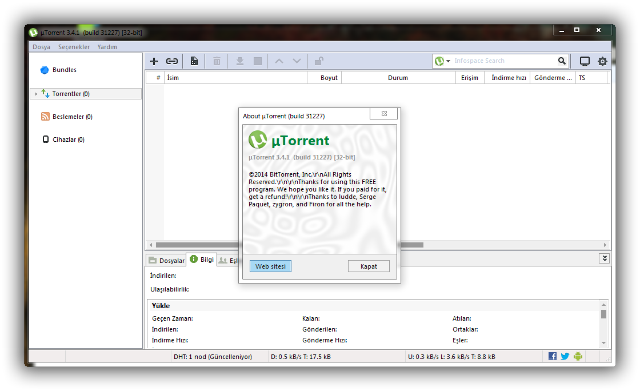Click the remote monitor icon in toolbar

click(585, 61)
